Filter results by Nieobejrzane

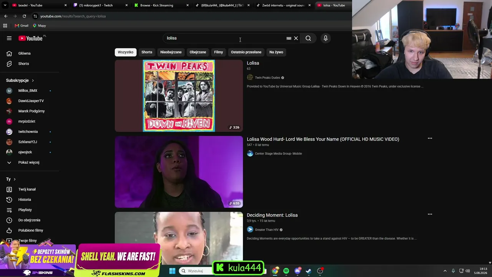coord(171,52)
